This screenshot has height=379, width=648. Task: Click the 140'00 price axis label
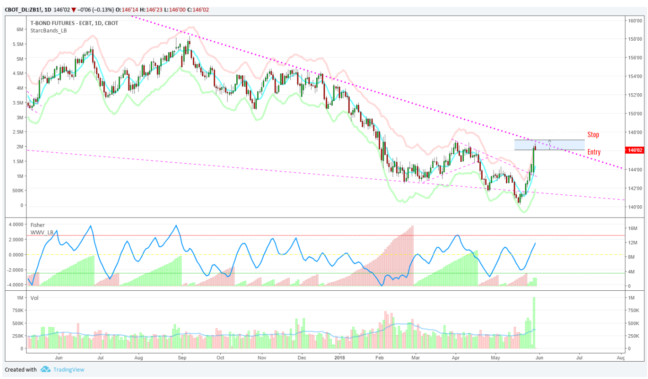pyautogui.click(x=635, y=207)
